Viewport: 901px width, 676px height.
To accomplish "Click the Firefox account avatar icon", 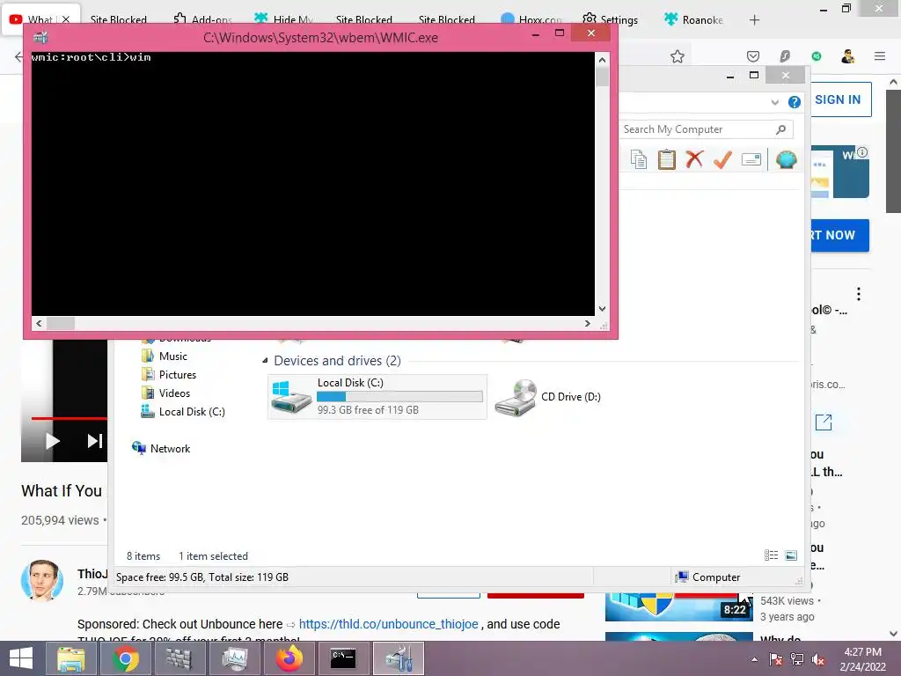I will tap(847, 56).
